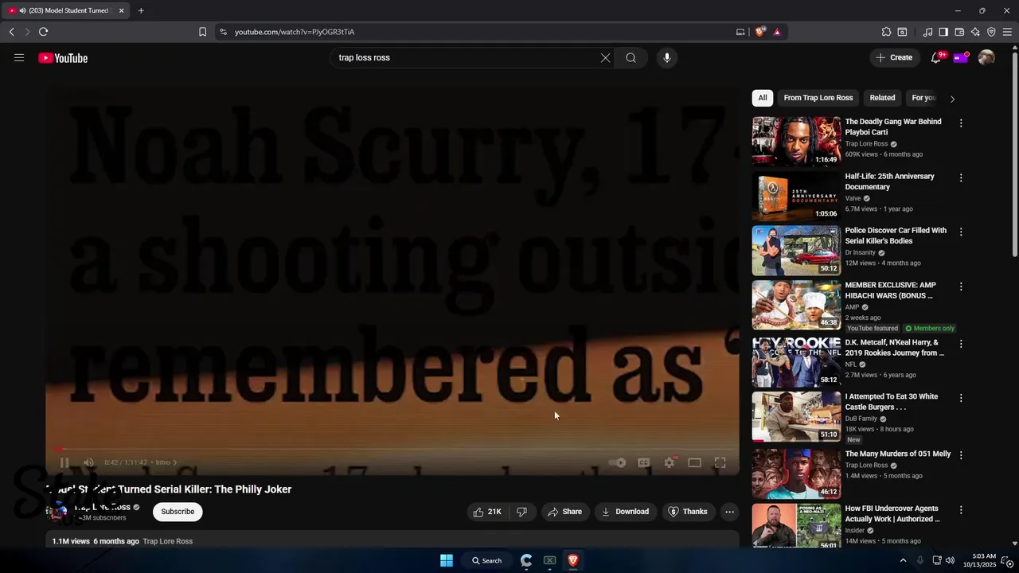Go to the YouTube home logo

[63, 57]
